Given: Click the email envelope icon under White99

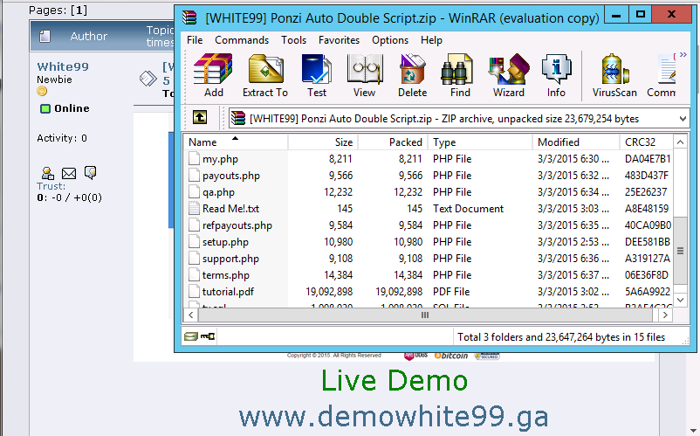Looking at the screenshot, I should pos(69,173).
